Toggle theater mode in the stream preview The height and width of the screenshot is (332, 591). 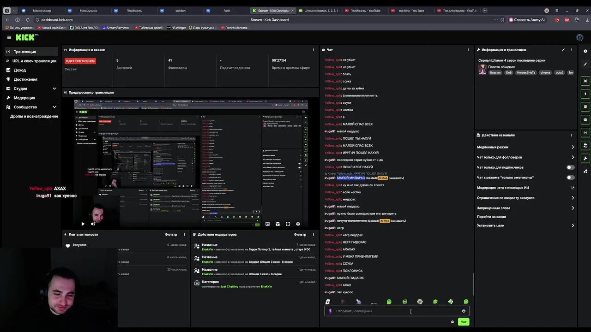point(277,224)
